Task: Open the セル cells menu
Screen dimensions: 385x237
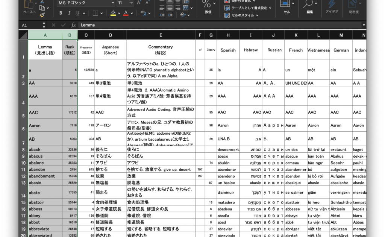Action: click(287, 6)
